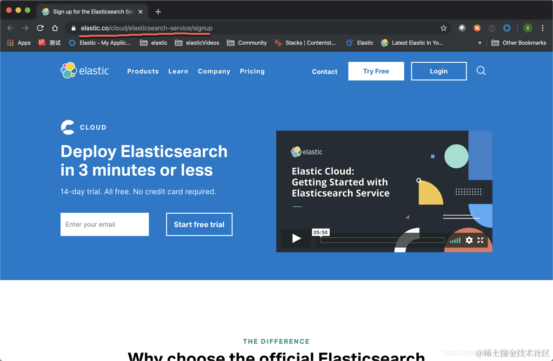Click THE DIFFERENCE section label
Viewport: 553px width, 361px height.
(x=276, y=341)
